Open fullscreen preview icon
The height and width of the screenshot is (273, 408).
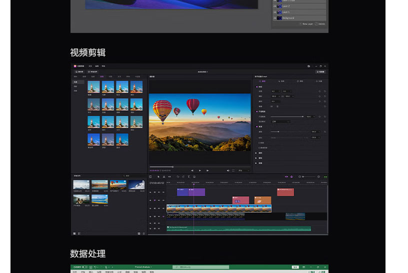pyautogui.click(x=233, y=171)
